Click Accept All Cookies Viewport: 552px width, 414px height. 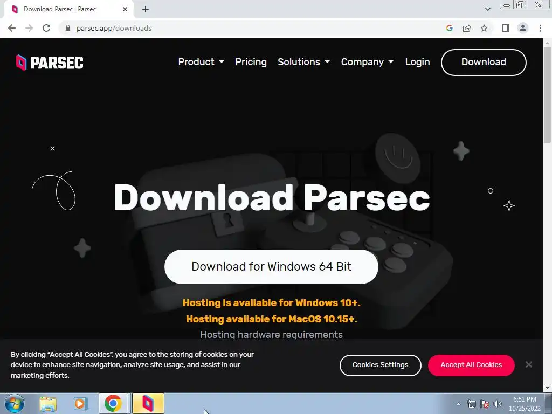(x=471, y=365)
